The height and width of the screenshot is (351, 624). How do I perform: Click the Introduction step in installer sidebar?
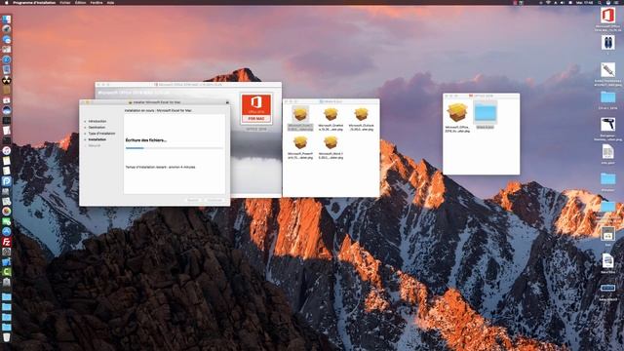[97, 121]
